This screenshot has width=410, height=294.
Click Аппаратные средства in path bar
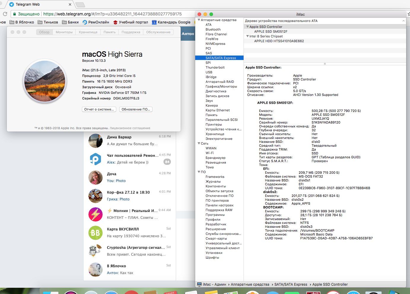pos(250,284)
